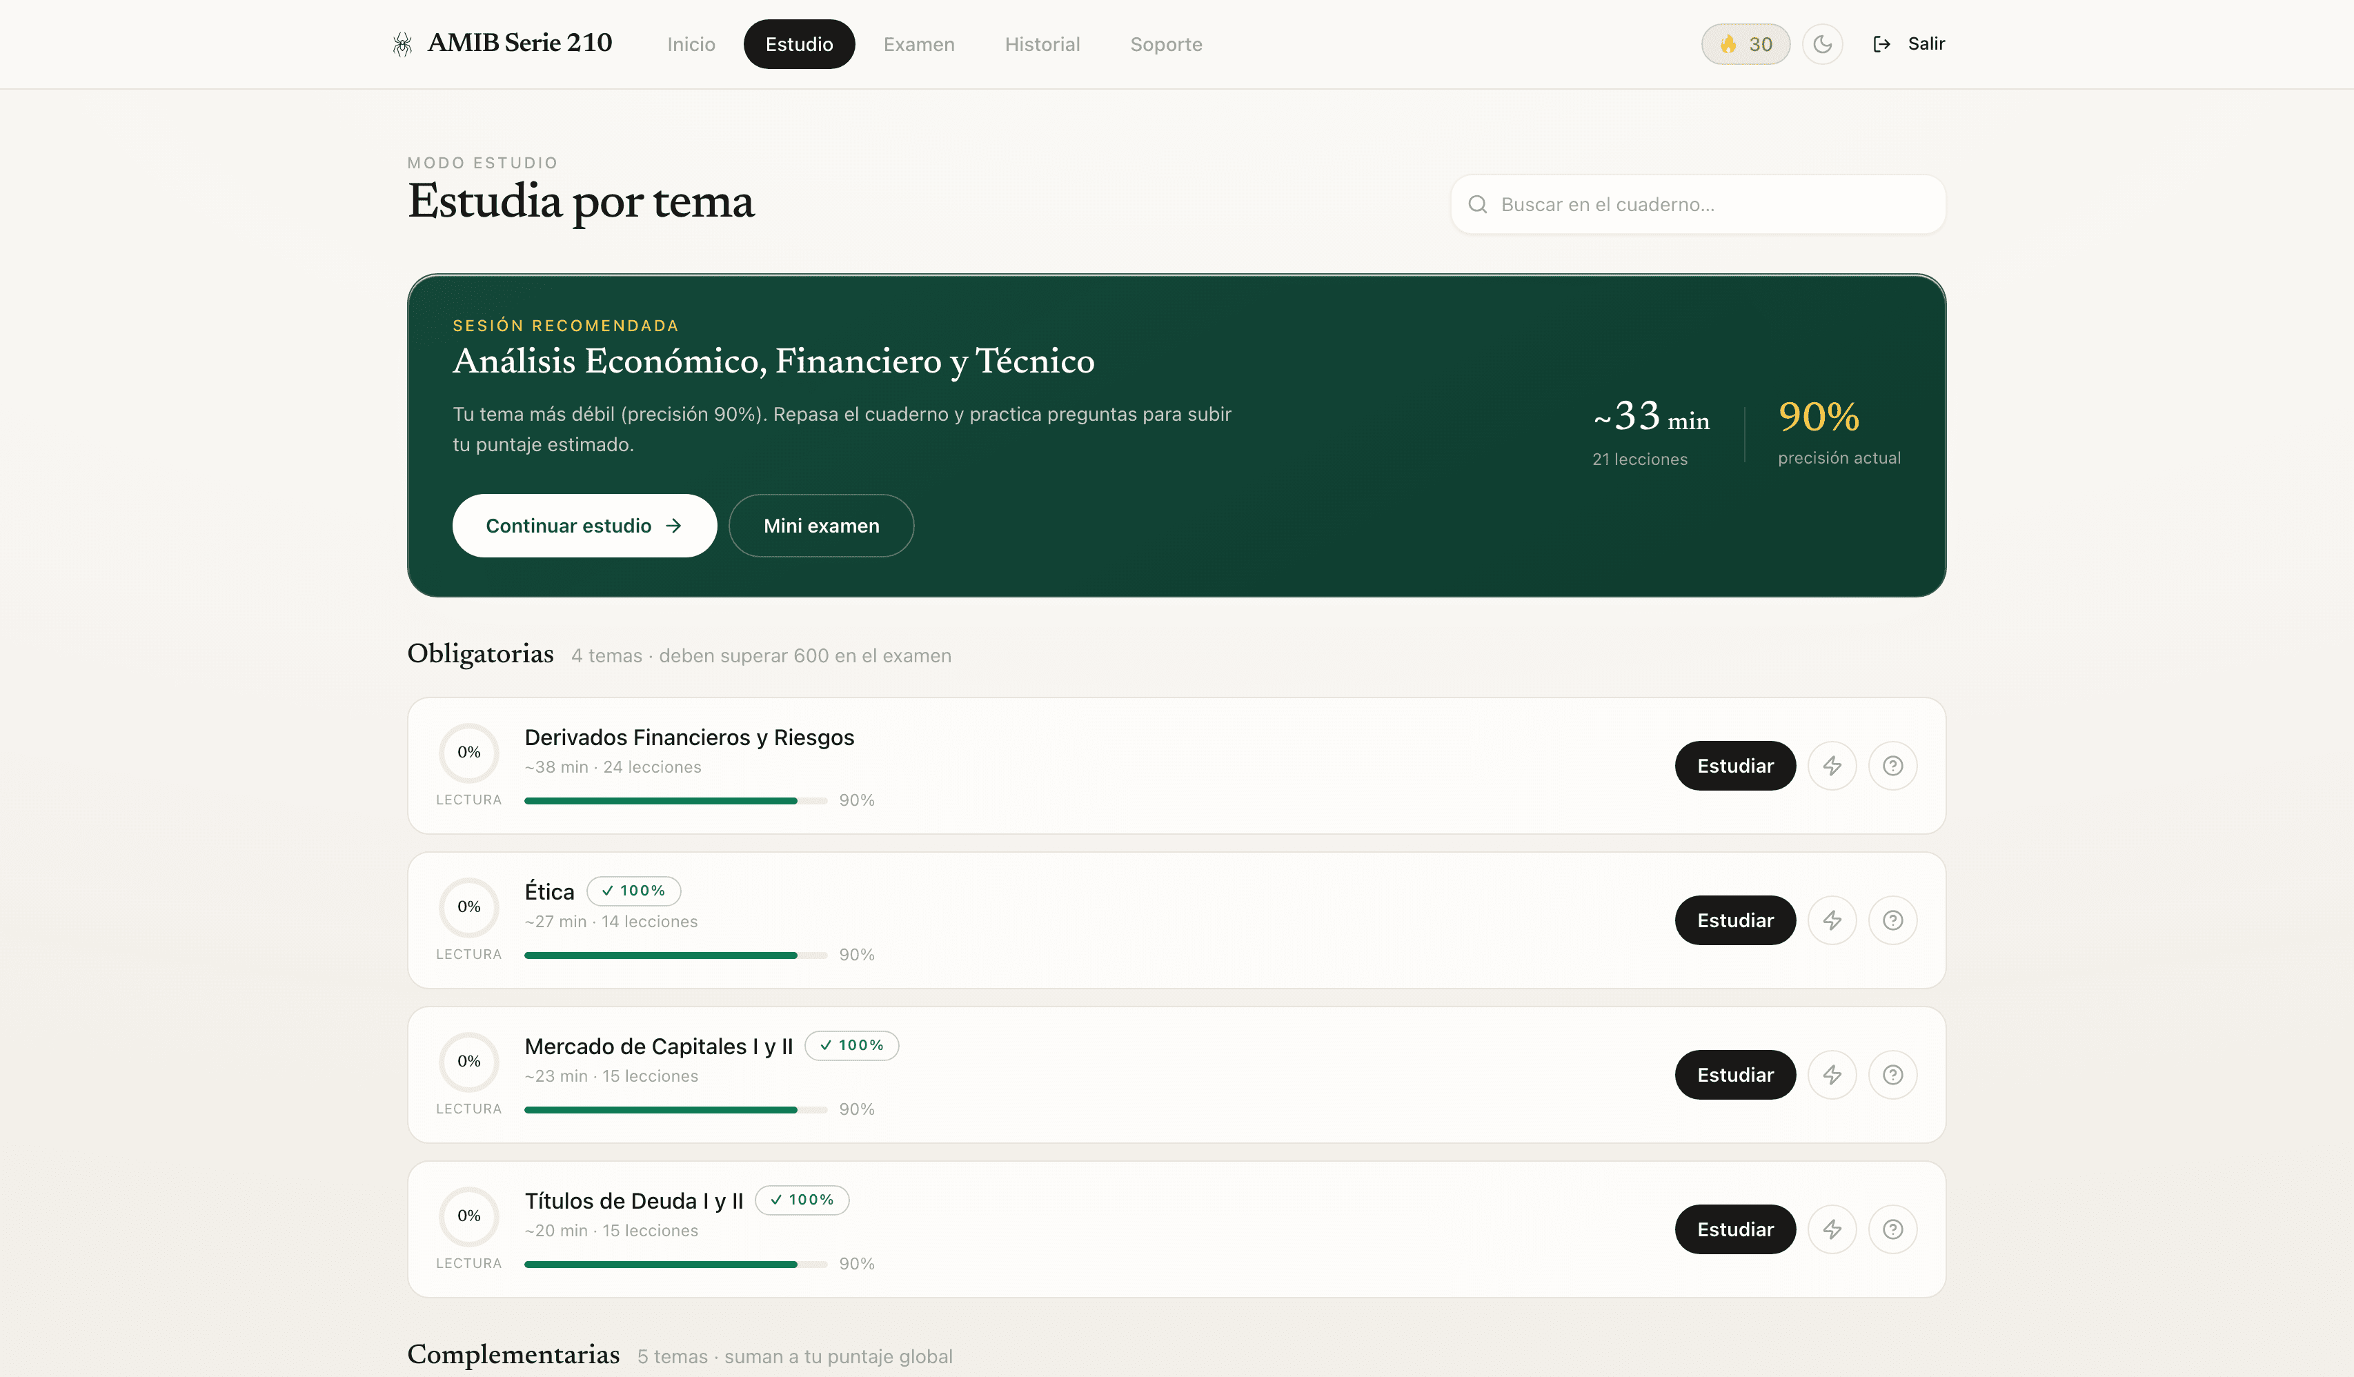
Task: Click the Derivados progress bar at 90%
Action: pos(675,800)
